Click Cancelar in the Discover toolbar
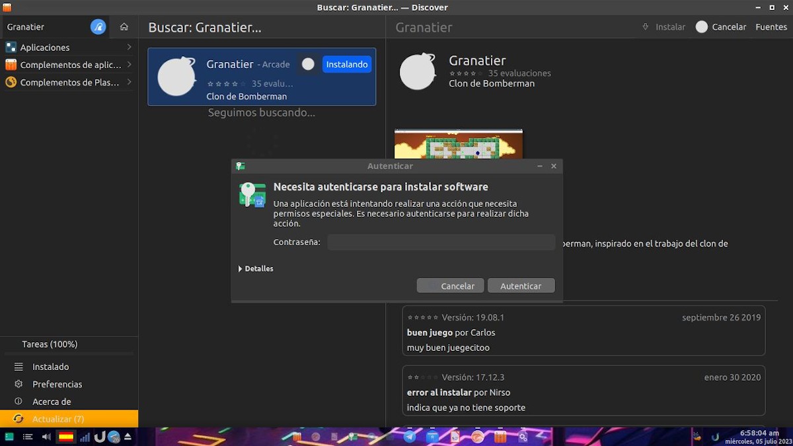 [721, 27]
